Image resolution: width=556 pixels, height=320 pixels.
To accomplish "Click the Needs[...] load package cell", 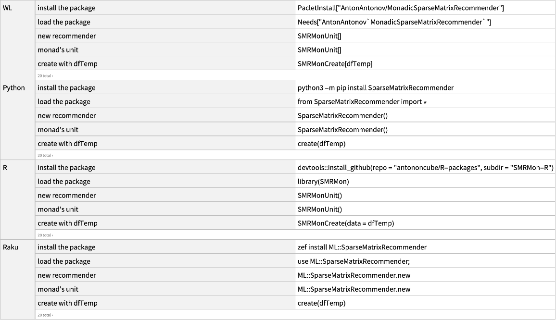I will [x=394, y=22].
